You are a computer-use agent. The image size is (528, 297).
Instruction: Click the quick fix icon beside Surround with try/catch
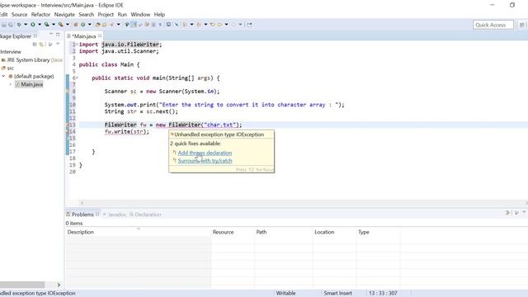(x=174, y=161)
